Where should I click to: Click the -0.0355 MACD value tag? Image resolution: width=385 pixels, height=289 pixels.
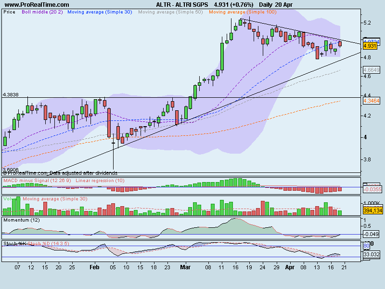(x=372, y=189)
